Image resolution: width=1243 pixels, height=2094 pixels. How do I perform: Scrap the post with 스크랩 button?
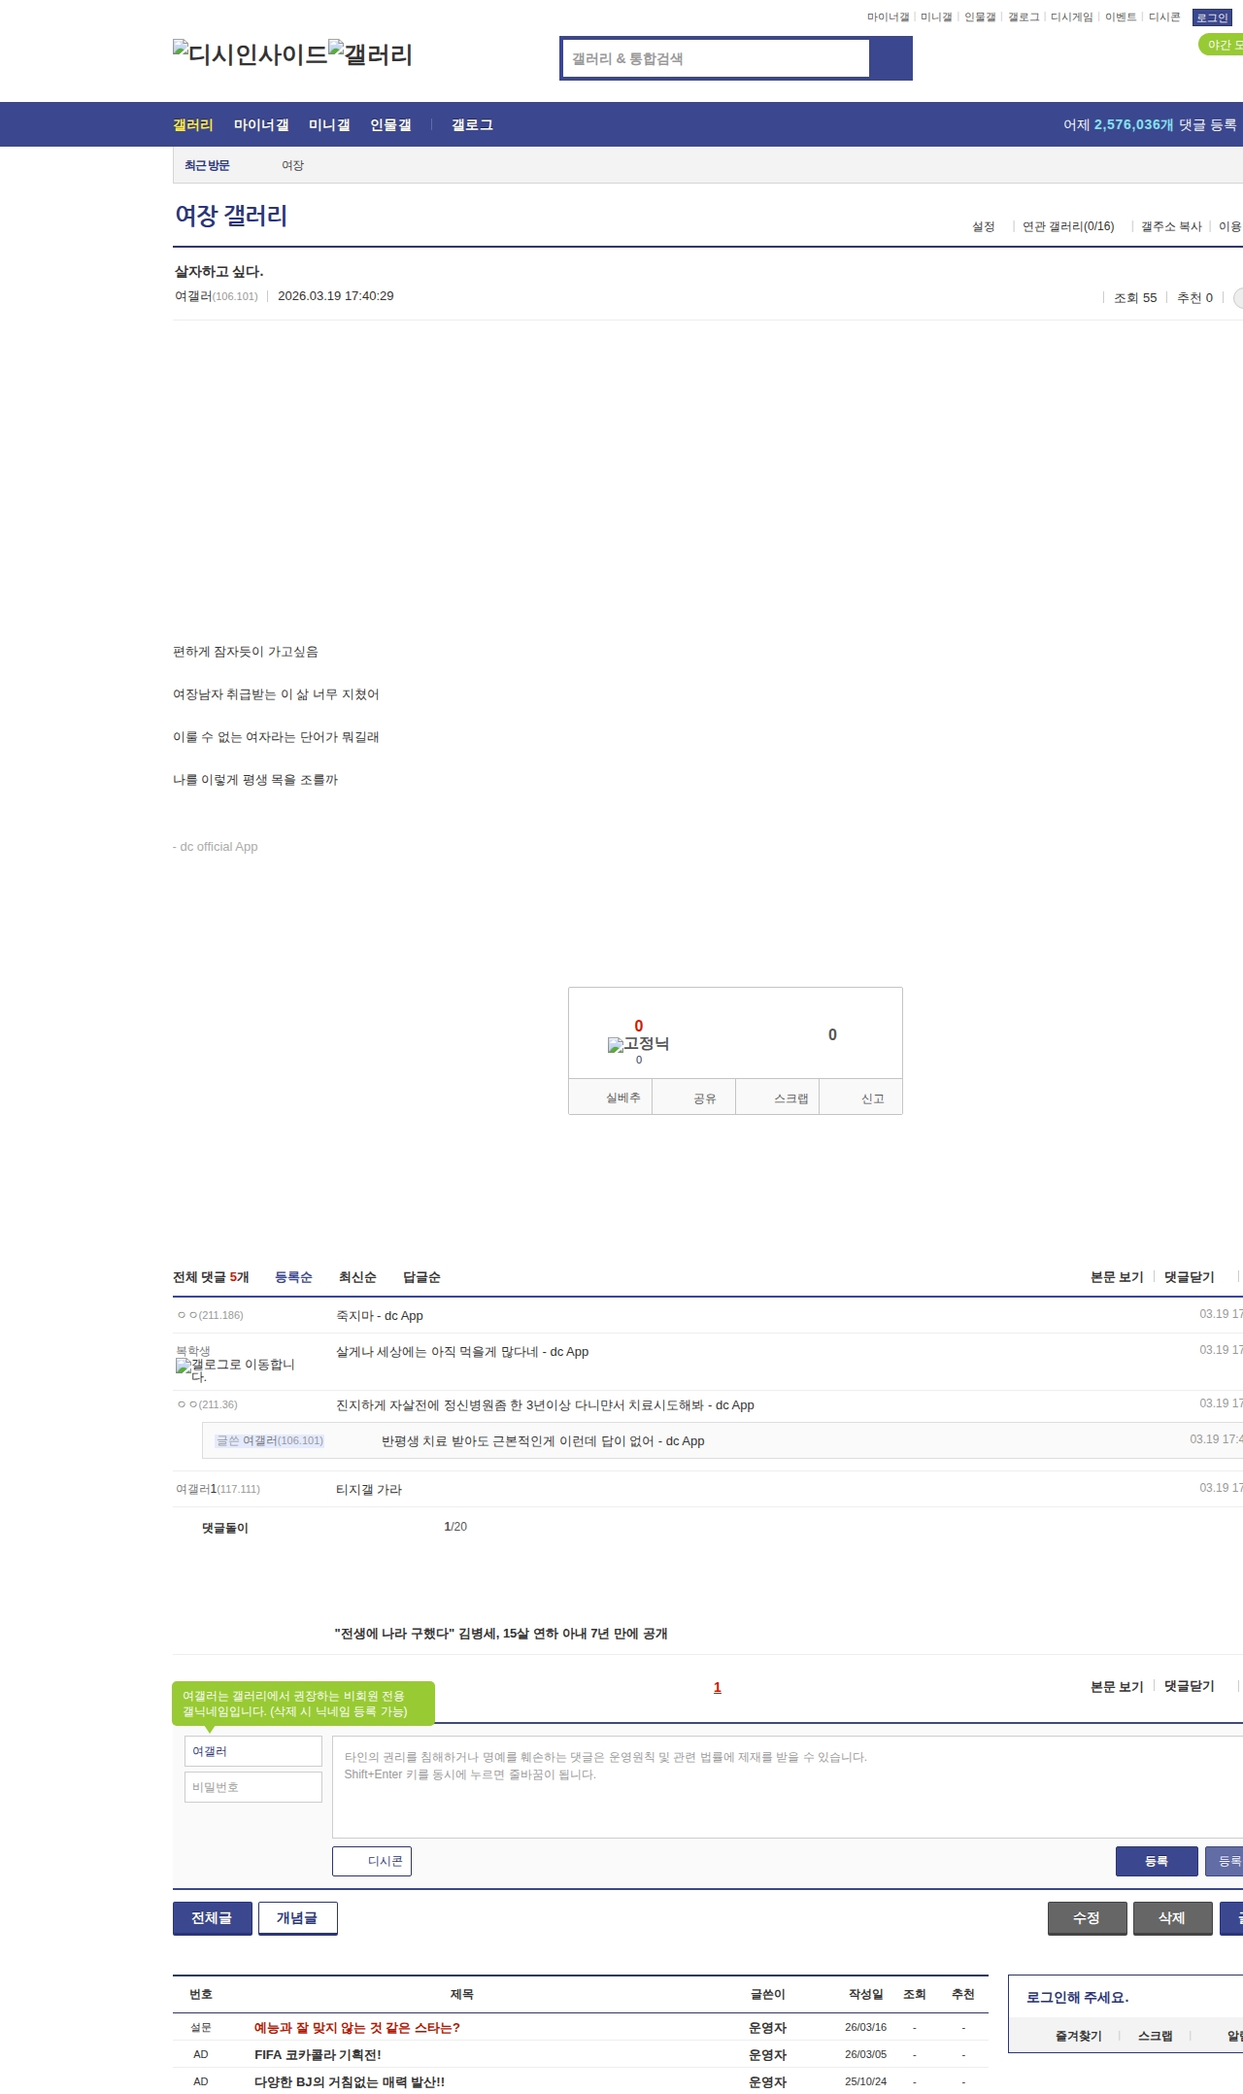pyautogui.click(x=790, y=1098)
